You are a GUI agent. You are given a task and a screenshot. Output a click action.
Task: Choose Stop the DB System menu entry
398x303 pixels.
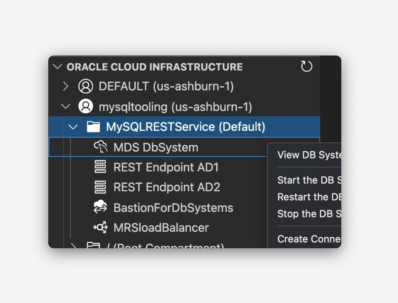pyautogui.click(x=309, y=214)
